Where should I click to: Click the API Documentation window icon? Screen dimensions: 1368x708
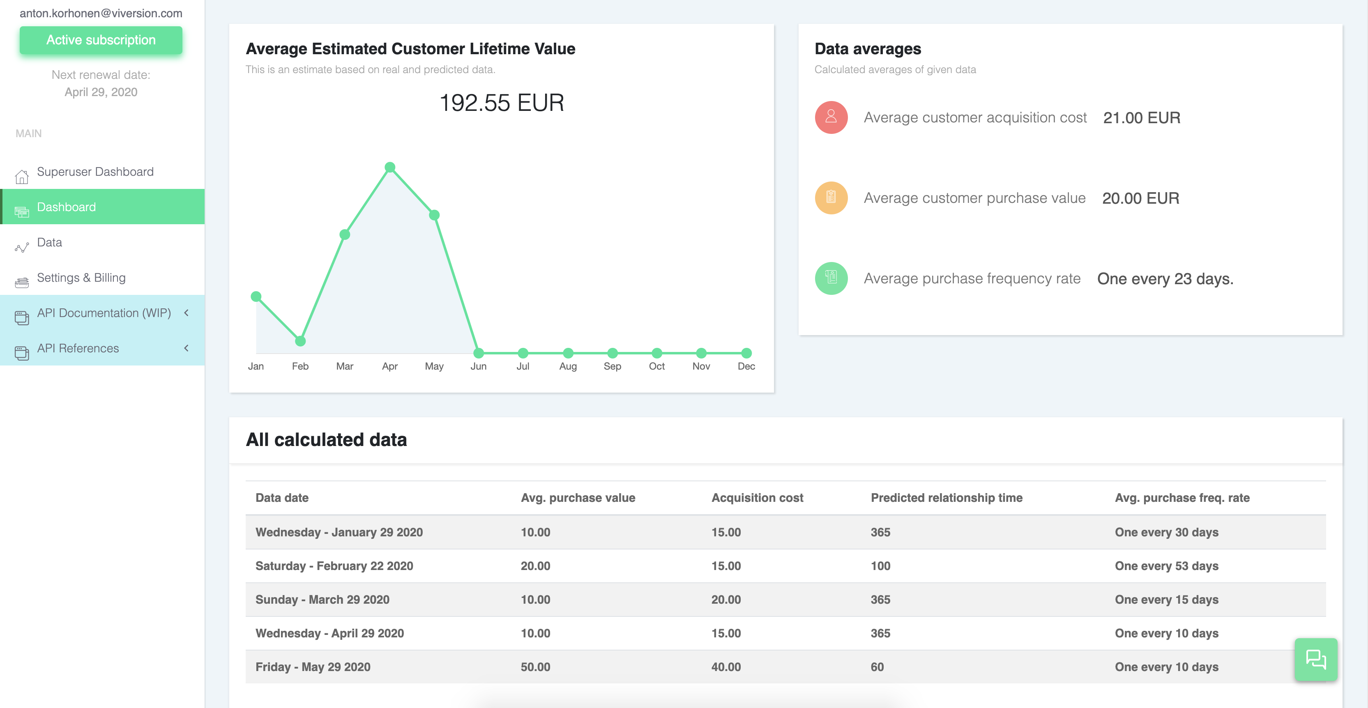tap(22, 317)
